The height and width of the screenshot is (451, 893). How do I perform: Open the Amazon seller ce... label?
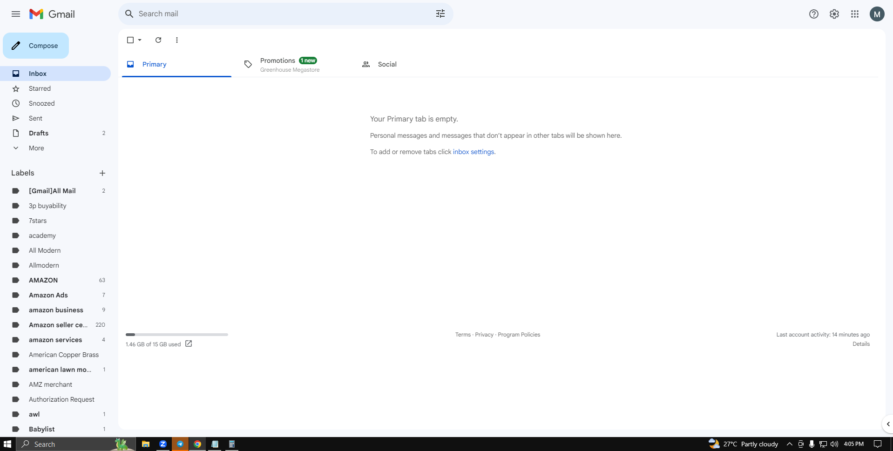coord(55,325)
